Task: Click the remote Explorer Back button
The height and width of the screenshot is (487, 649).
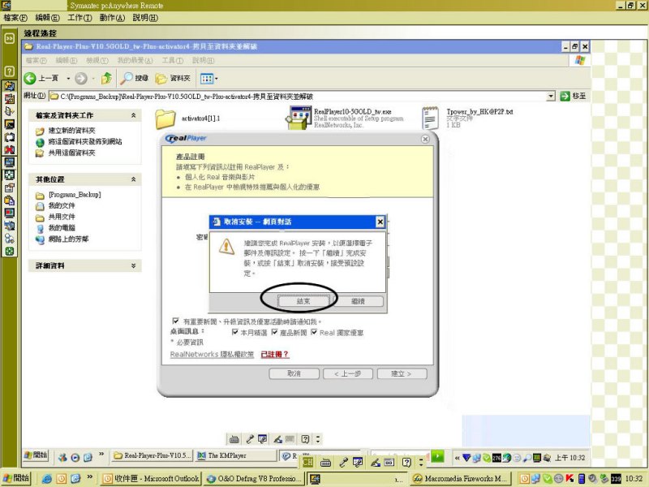Action: [41, 78]
